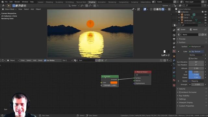Adjust the Ozone density slider
The height and width of the screenshot is (117, 208).
point(196,77)
